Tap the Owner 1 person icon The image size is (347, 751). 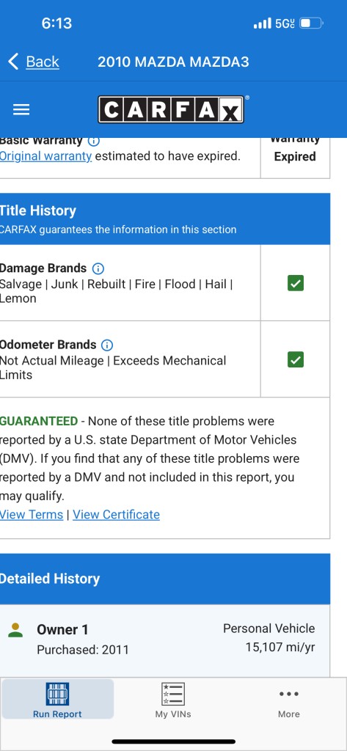pyautogui.click(x=16, y=630)
